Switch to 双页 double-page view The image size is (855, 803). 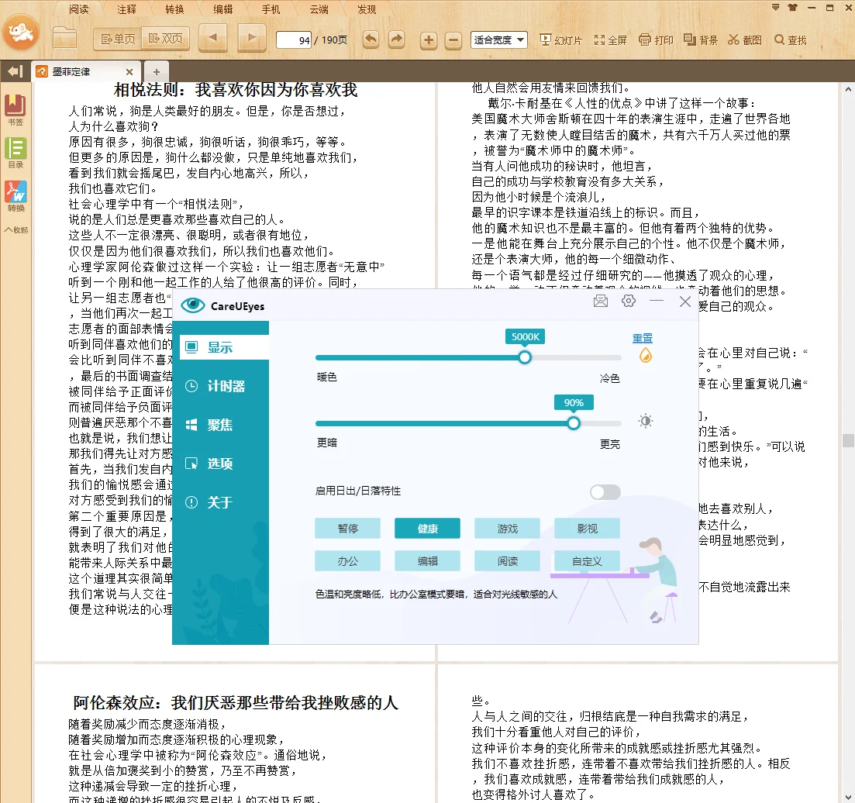(x=165, y=38)
